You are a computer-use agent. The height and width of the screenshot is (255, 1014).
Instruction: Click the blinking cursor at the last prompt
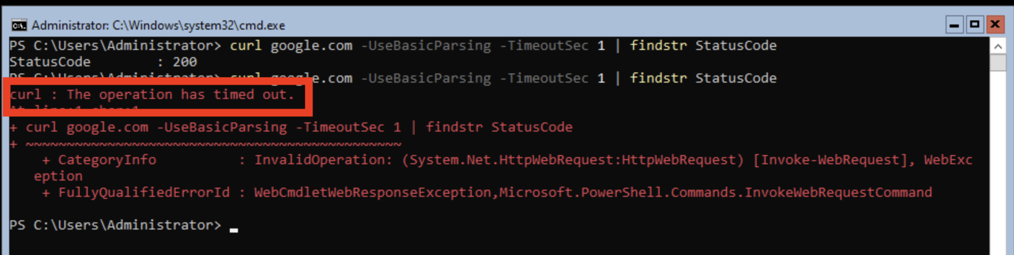pos(234,229)
